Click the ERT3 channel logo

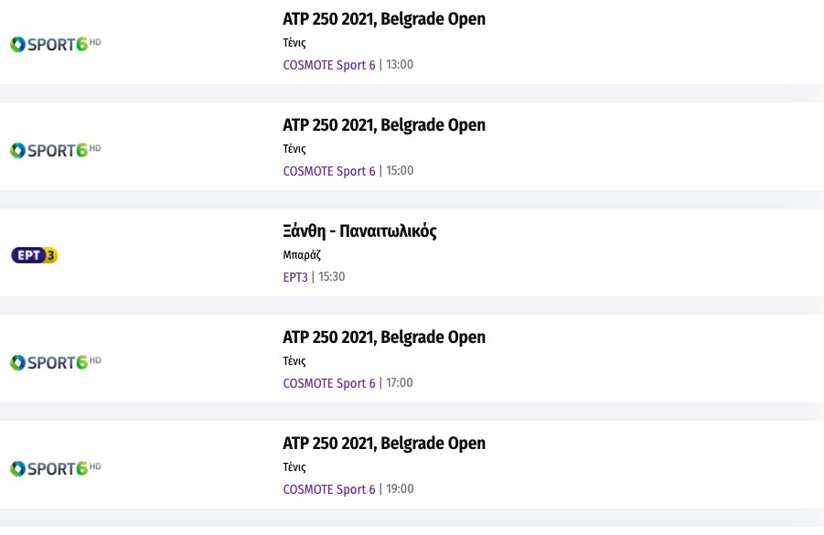[34, 255]
